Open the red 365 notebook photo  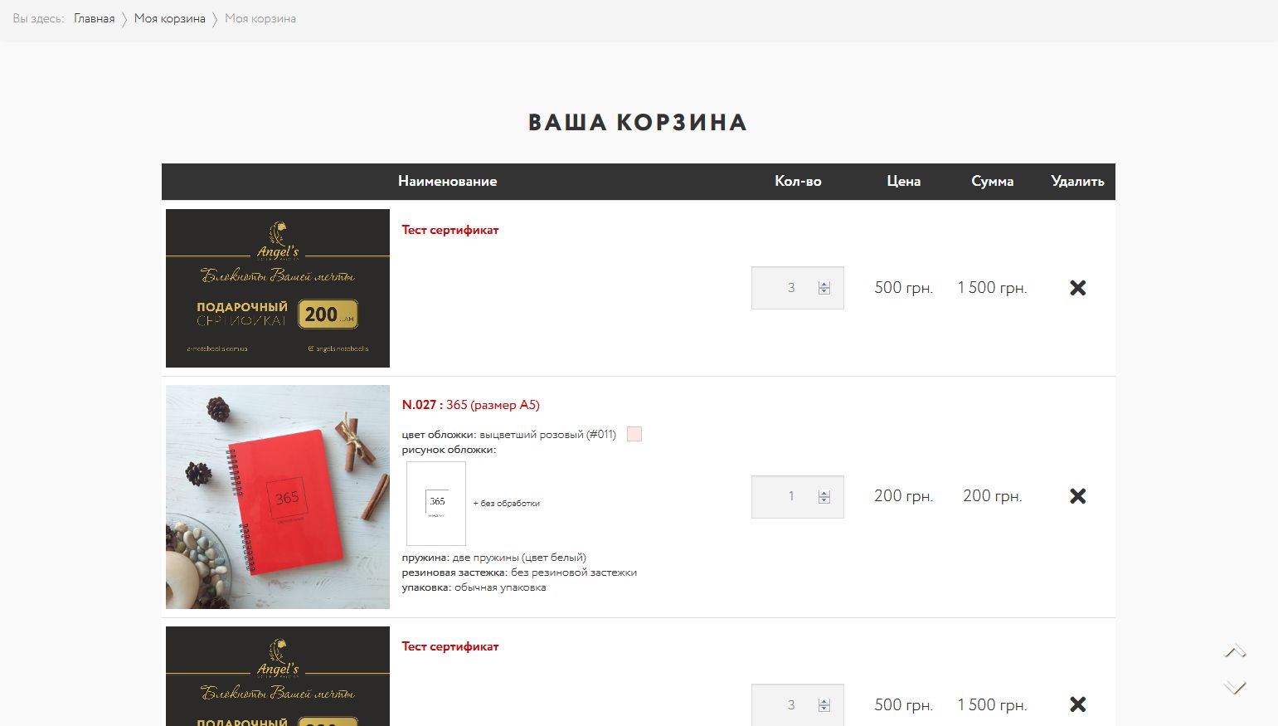pyautogui.click(x=278, y=497)
